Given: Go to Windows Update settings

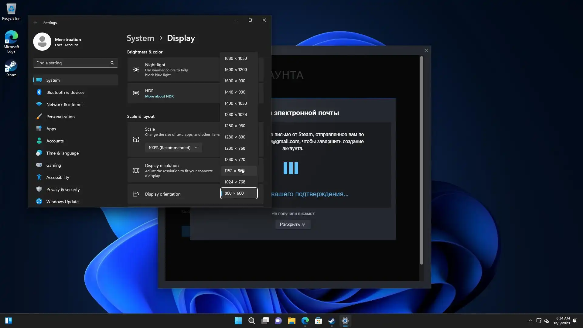Looking at the screenshot, I should pyautogui.click(x=62, y=202).
